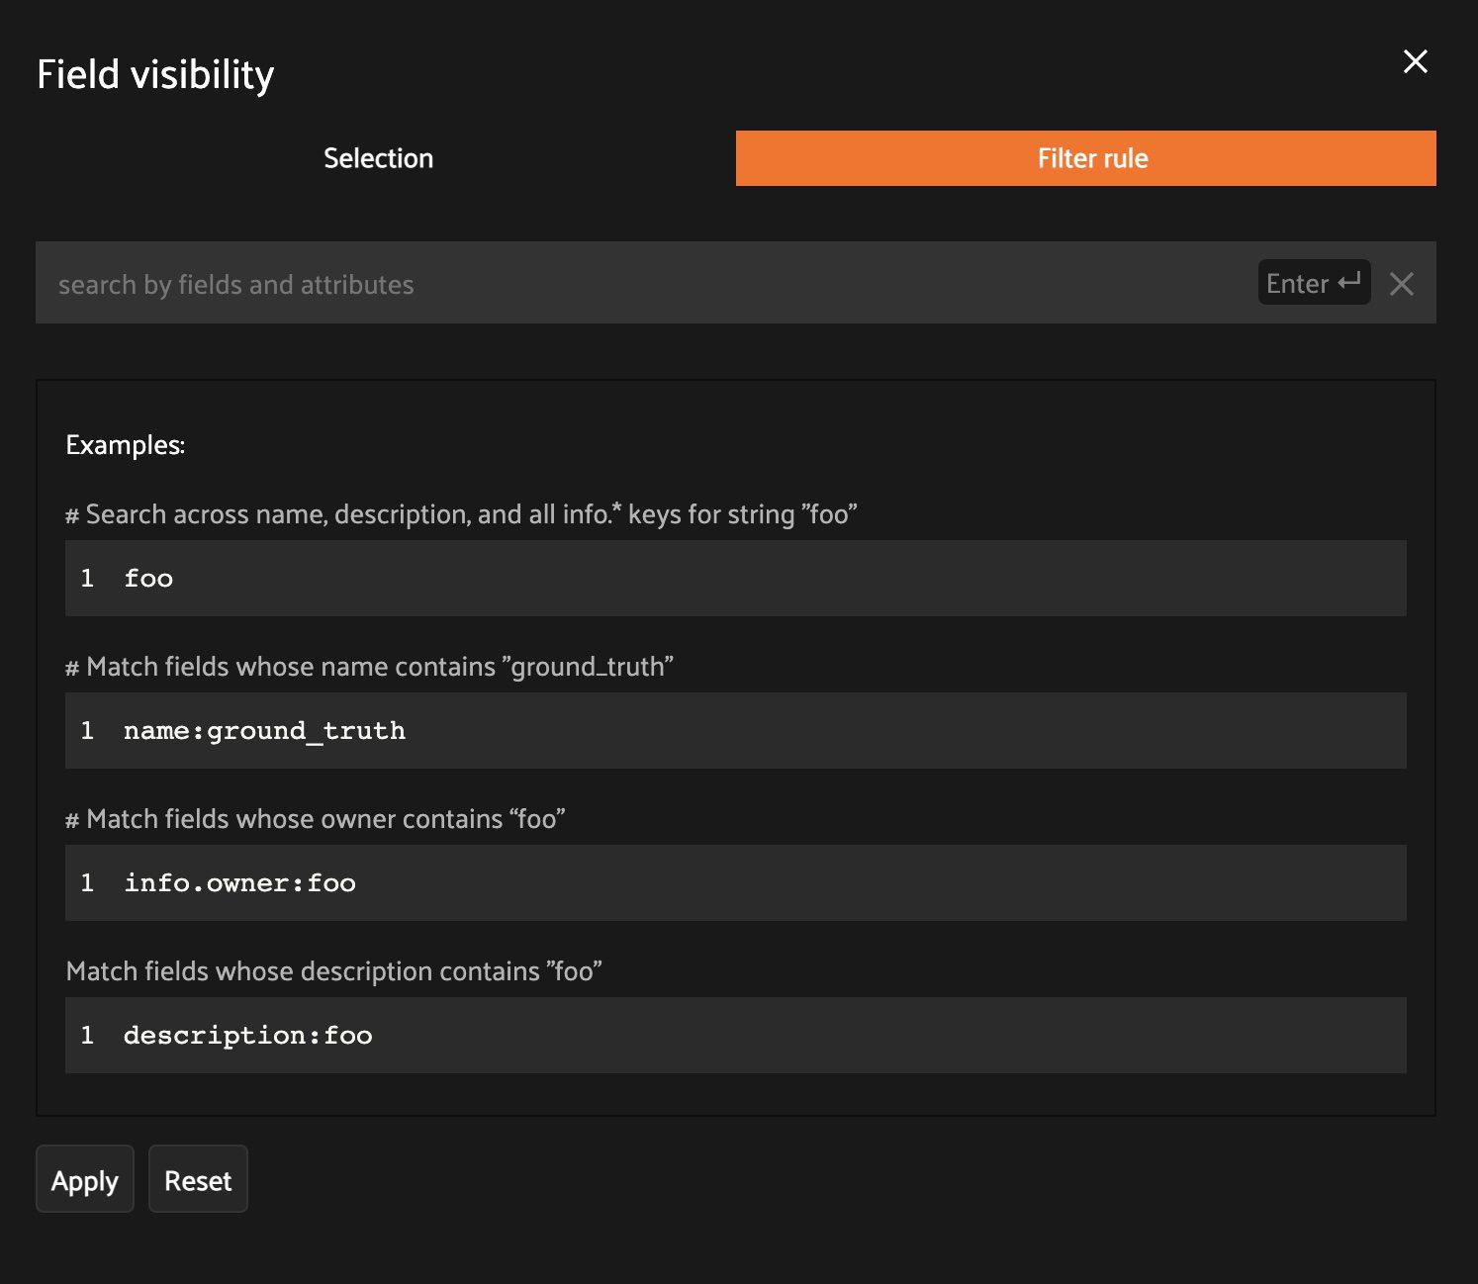Click the Examples heading
The image size is (1478, 1284).
click(x=126, y=445)
